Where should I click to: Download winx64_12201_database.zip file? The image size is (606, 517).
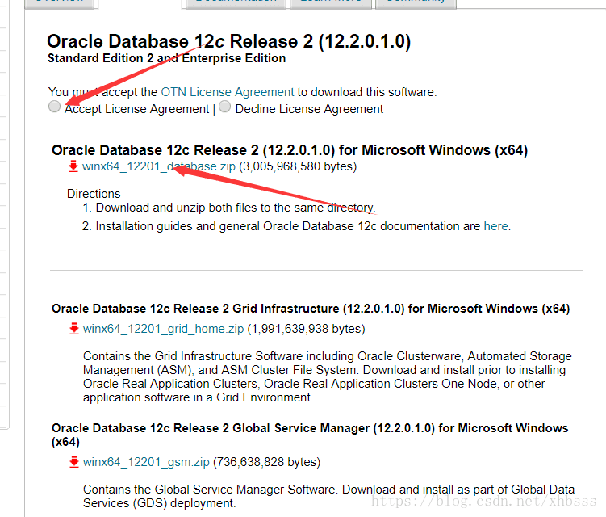159,166
